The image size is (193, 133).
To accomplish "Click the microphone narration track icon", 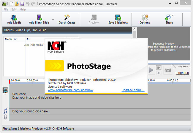I will click(5, 117).
